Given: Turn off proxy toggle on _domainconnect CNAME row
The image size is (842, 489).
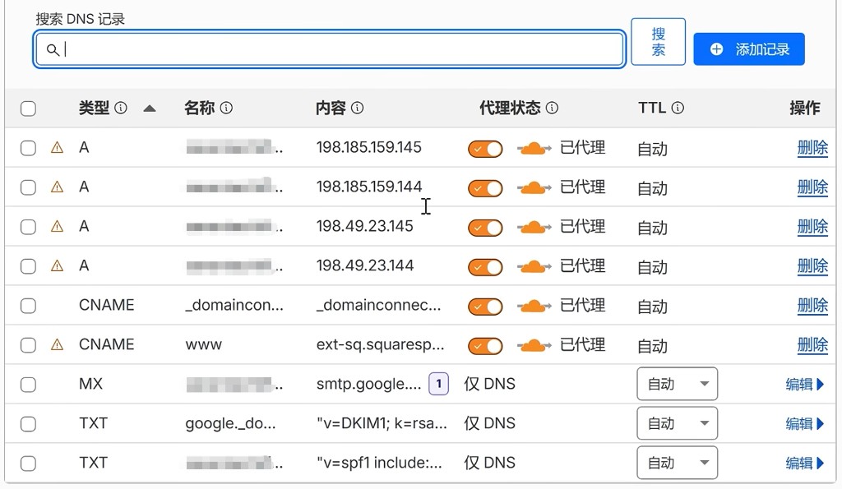Looking at the screenshot, I should (x=485, y=307).
